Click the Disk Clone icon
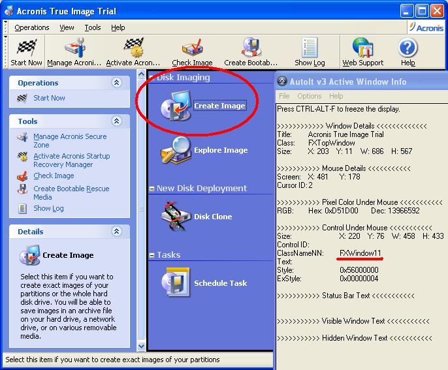Viewport: 448px width, 370px height. click(x=176, y=216)
